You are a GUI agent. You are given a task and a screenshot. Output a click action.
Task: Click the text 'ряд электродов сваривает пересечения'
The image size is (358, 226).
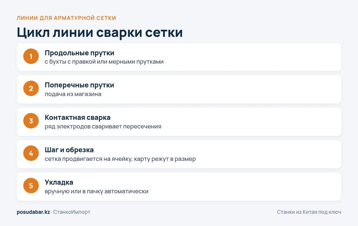103,126
